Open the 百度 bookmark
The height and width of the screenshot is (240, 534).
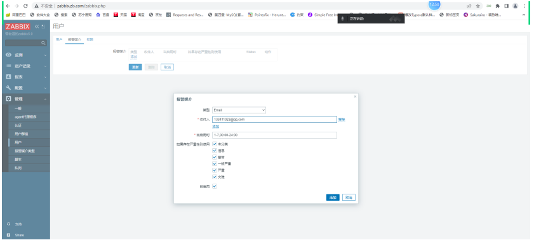(102, 15)
